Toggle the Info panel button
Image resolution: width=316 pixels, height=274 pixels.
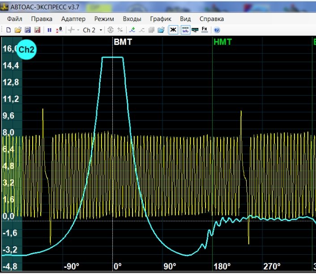point(185,30)
